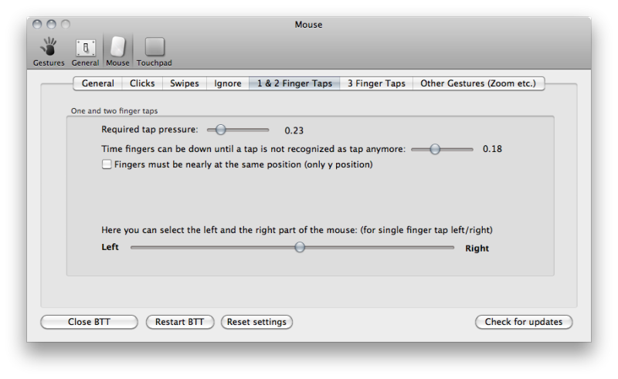Open Other Gestures (Zoom etc.) tab
This screenshot has width=618, height=379.
478,83
